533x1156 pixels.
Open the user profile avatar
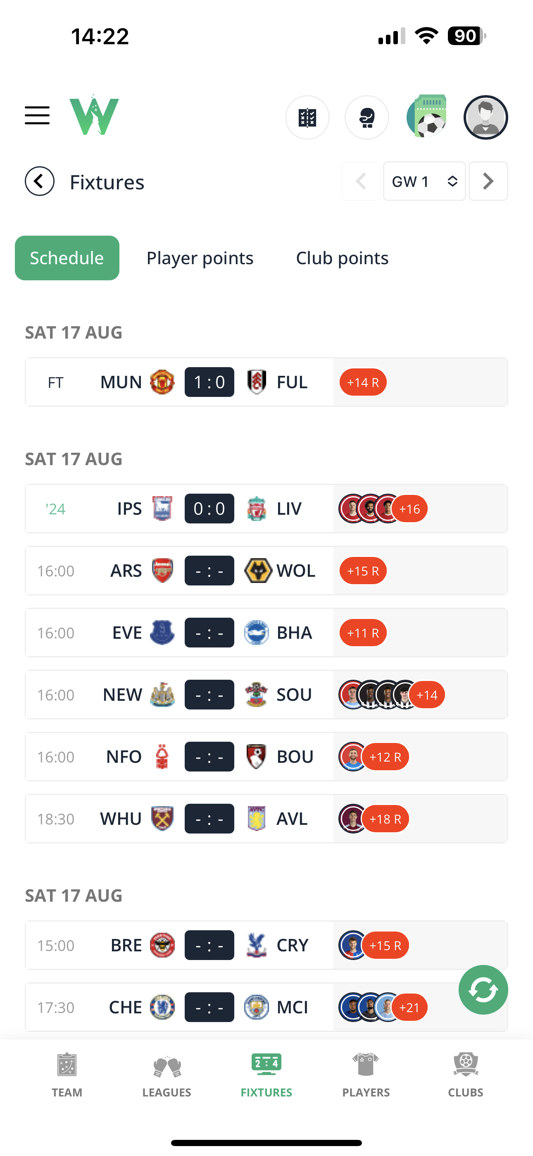(485, 117)
